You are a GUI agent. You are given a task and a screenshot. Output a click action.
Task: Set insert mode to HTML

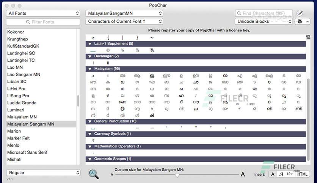(x=302, y=174)
